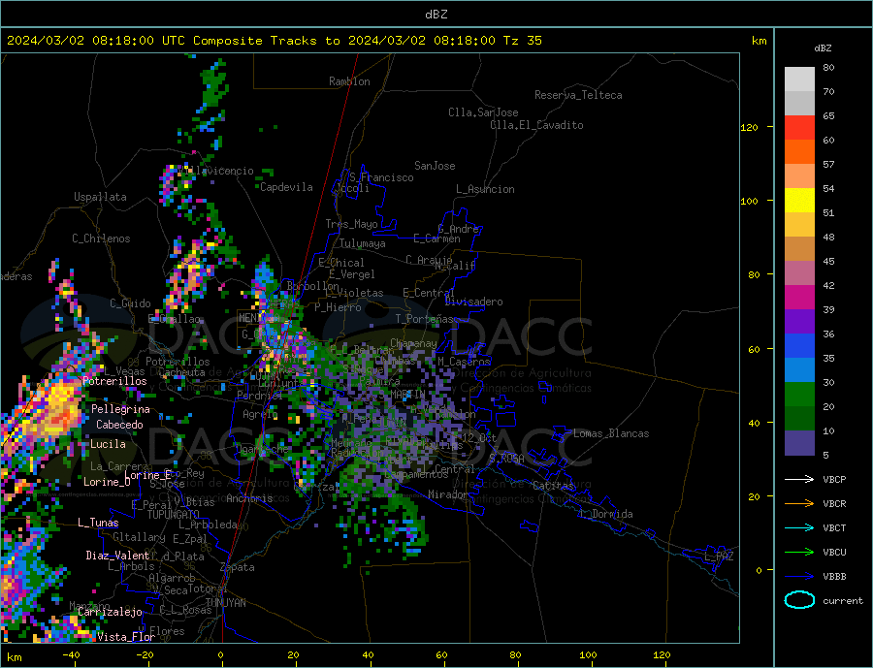Screen dimensions: 873x668
Task: Click the 'Diaz_Valent' map label
Action: 117,556
